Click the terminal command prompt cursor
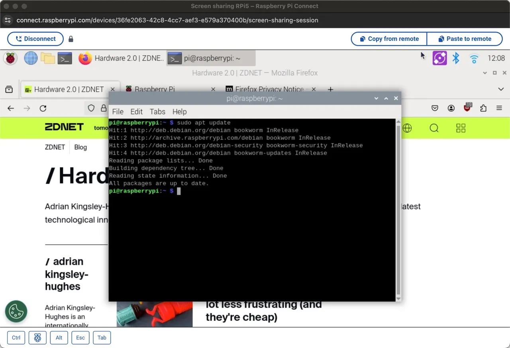This screenshot has height=348, width=510. point(179,191)
